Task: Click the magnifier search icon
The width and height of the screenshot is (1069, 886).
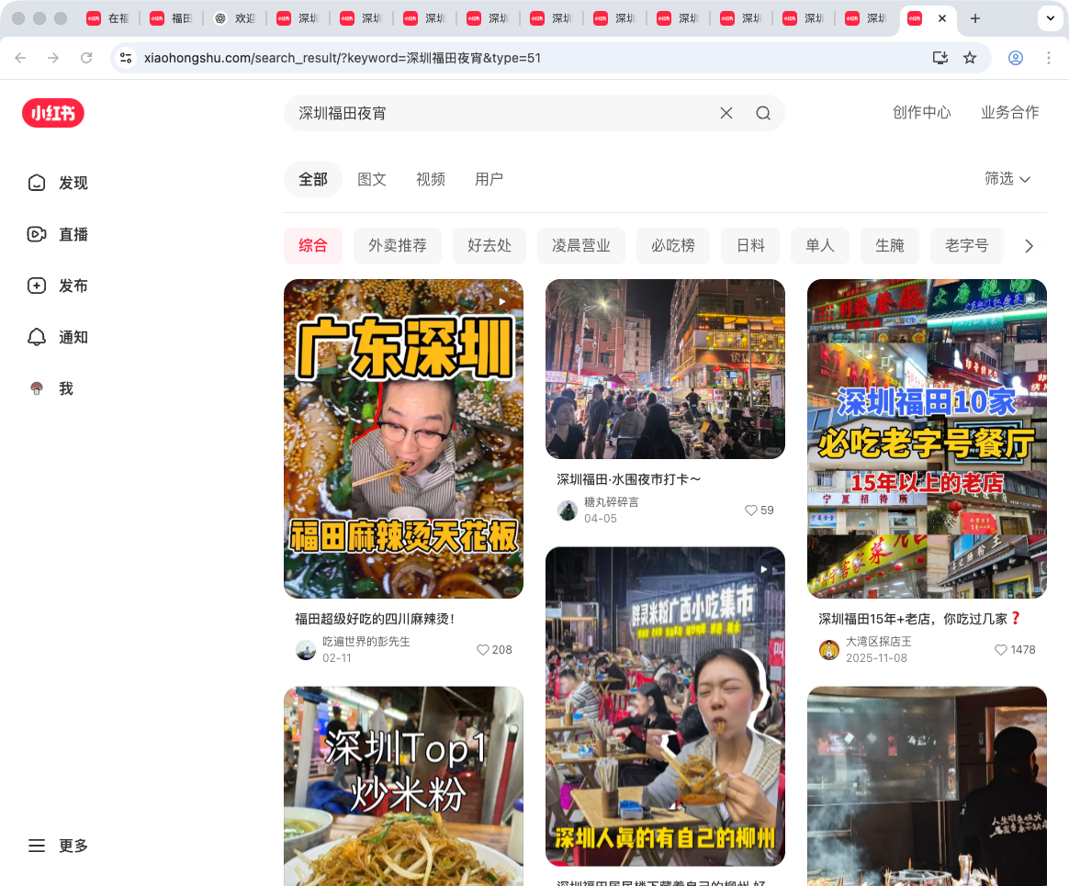Action: coord(763,113)
